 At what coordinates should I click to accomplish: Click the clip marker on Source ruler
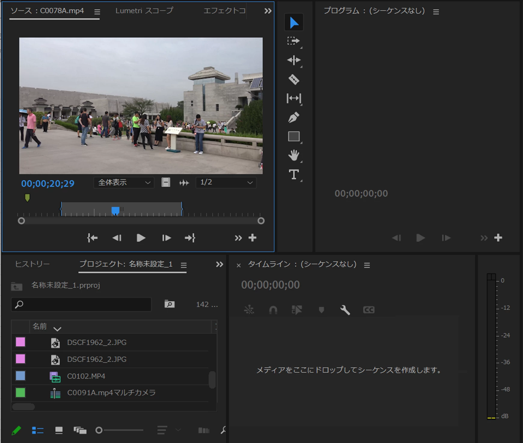tap(27, 197)
